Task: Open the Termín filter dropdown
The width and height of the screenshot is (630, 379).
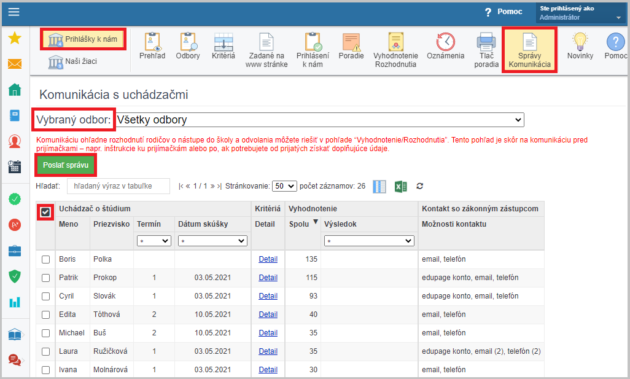Action: pos(154,241)
